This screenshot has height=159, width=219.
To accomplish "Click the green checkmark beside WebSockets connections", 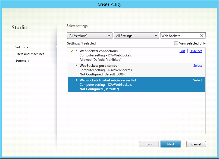I will click(72, 51).
